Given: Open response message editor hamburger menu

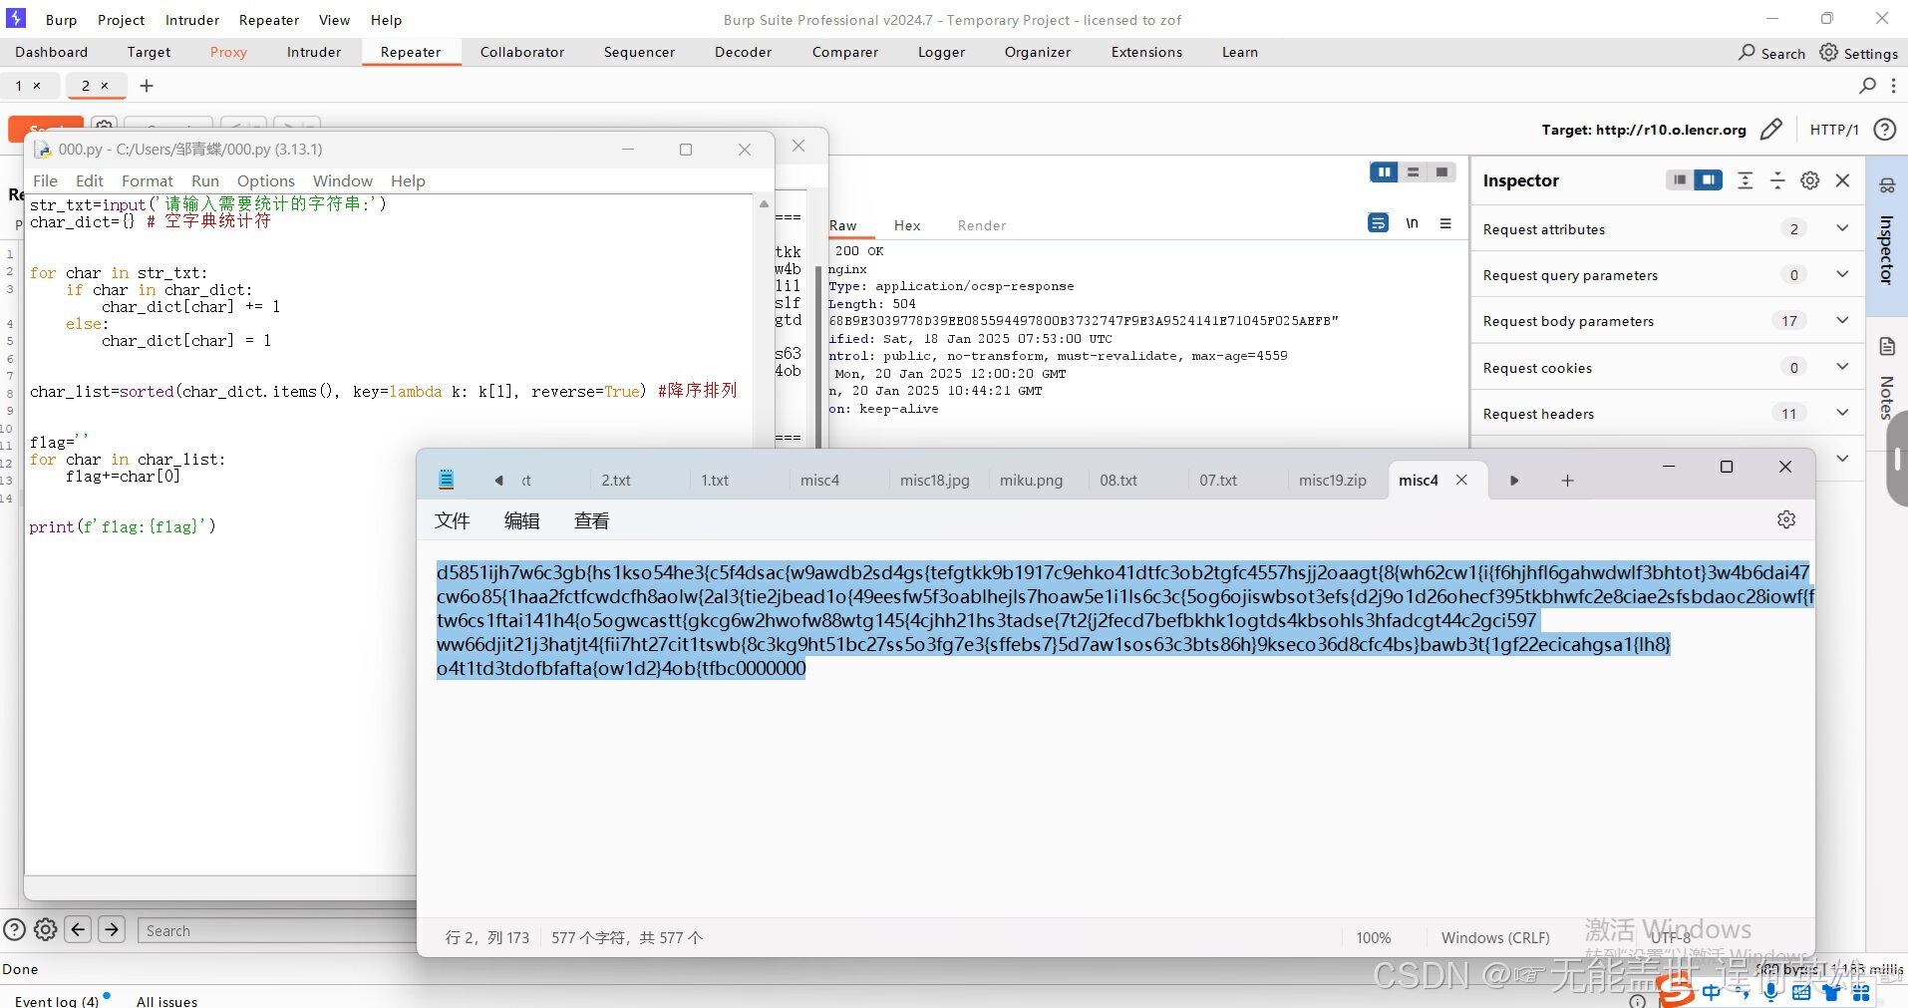Looking at the screenshot, I should tap(1445, 223).
